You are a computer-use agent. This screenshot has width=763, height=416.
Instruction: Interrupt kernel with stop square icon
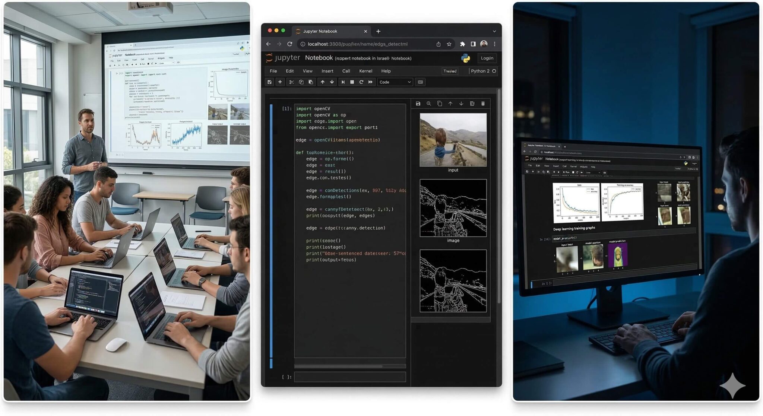352,82
